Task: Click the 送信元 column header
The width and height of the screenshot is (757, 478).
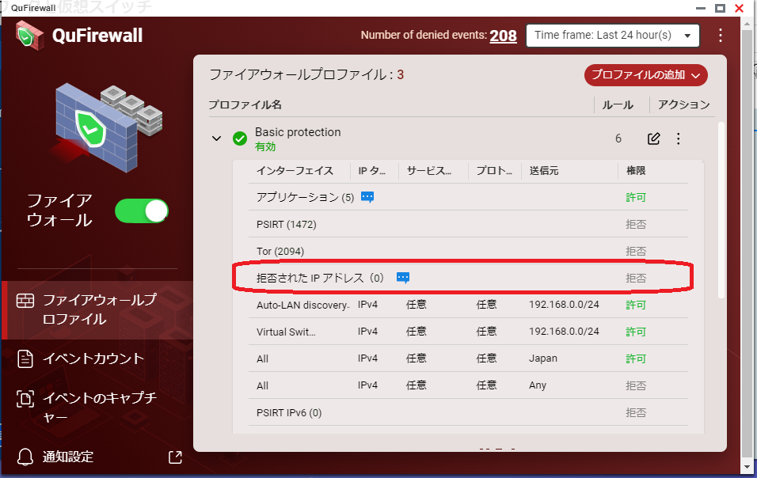Action: tap(544, 171)
